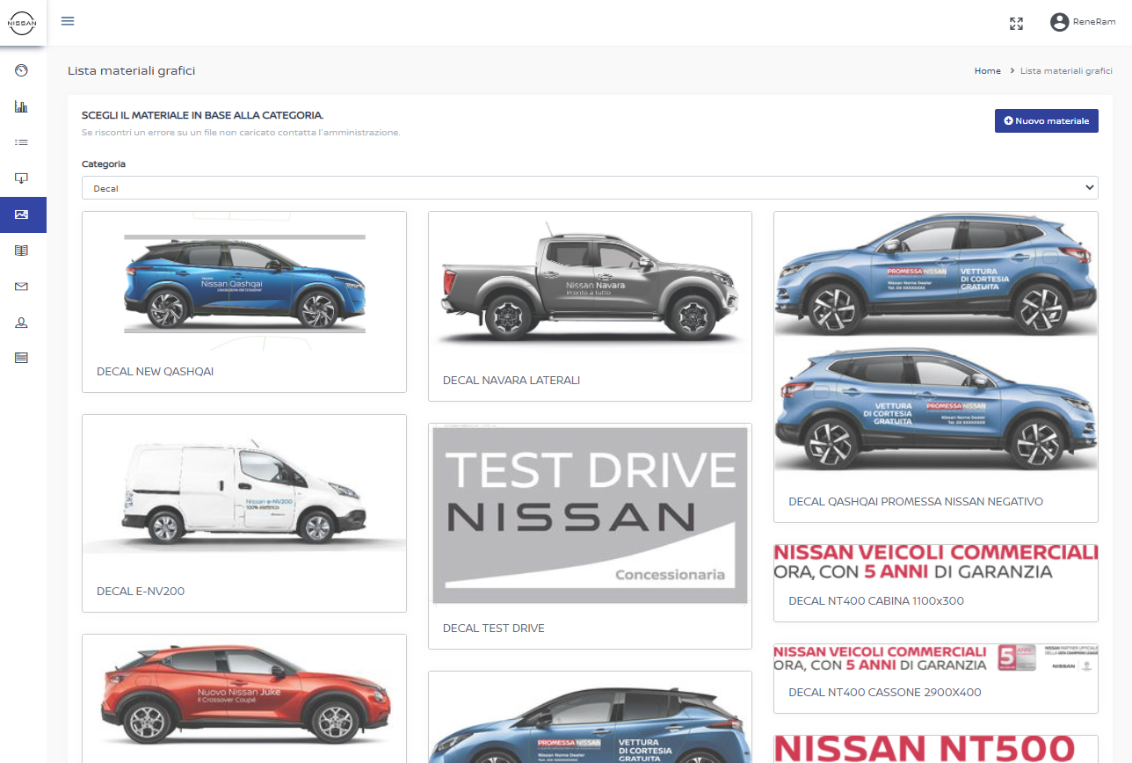This screenshot has height=763, width=1132.
Task: Click Lista materiali grafici page title
Action: point(132,70)
